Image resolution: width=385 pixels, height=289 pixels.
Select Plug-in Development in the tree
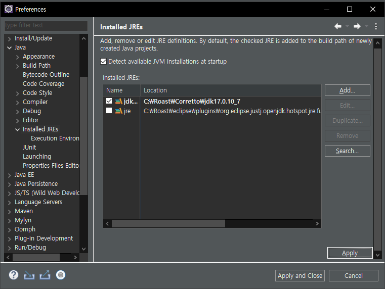pyautogui.click(x=44, y=238)
